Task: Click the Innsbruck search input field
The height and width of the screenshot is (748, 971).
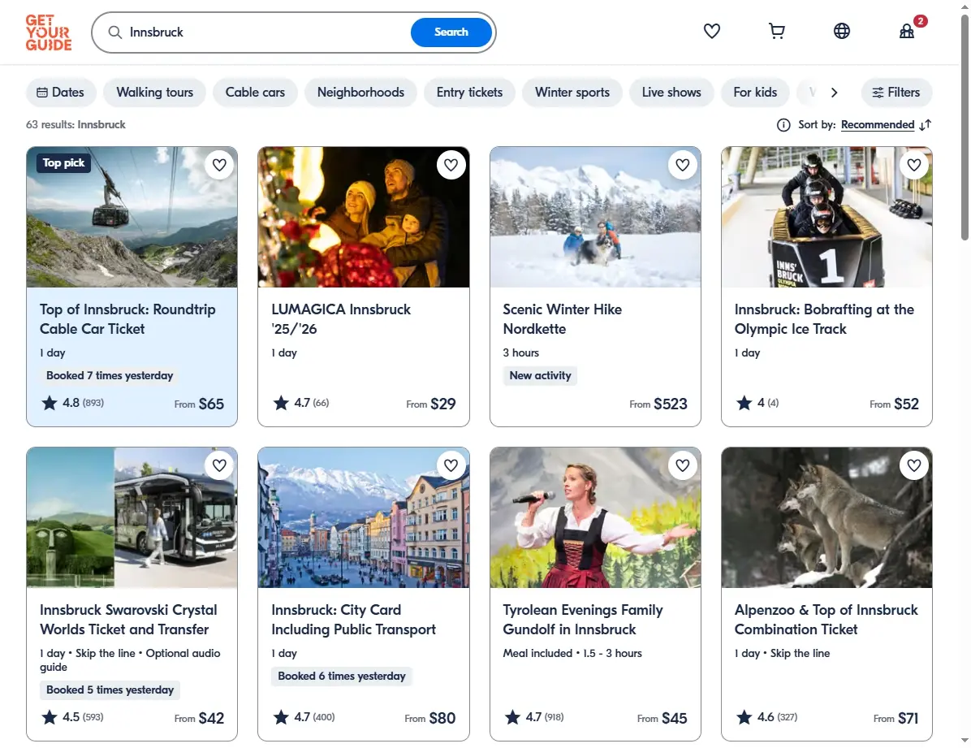Action: 266,32
